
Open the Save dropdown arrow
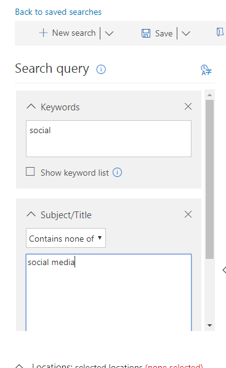[186, 33]
